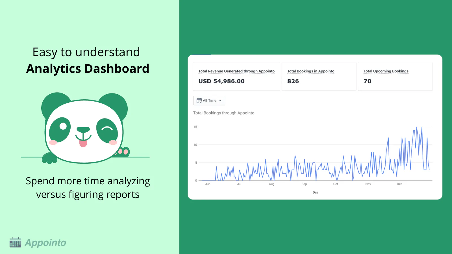The height and width of the screenshot is (254, 452).
Task: Click Total Revenue Generated through Appointo label
Action: pos(236,71)
